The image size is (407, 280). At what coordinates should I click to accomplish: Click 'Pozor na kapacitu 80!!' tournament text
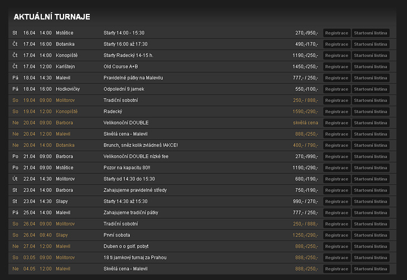[x=127, y=168]
